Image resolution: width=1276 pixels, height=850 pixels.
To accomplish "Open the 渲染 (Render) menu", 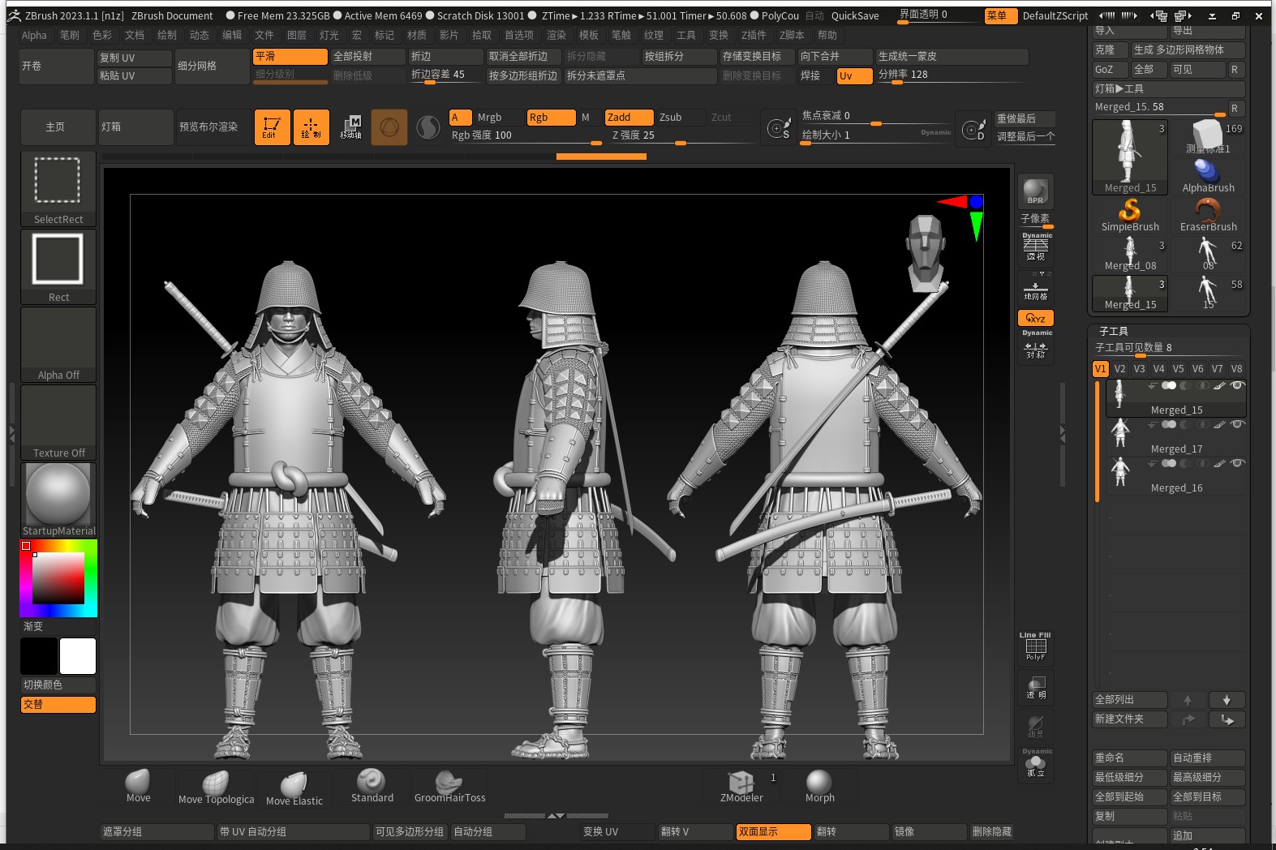I will [556, 35].
